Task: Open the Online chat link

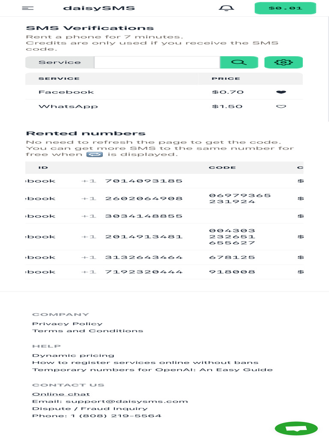Action: tap(61, 394)
